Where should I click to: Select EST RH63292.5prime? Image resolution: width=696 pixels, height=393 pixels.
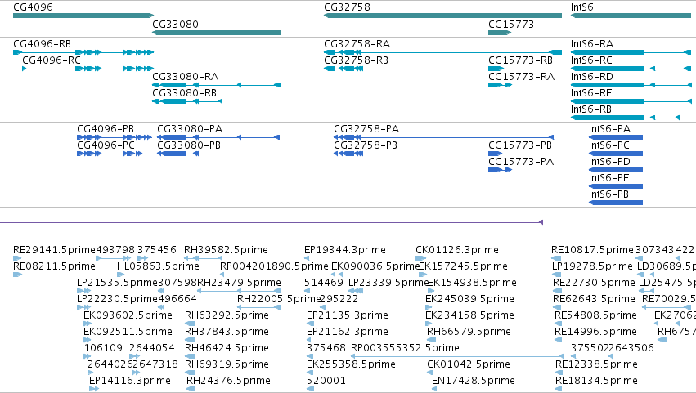(x=190, y=324)
